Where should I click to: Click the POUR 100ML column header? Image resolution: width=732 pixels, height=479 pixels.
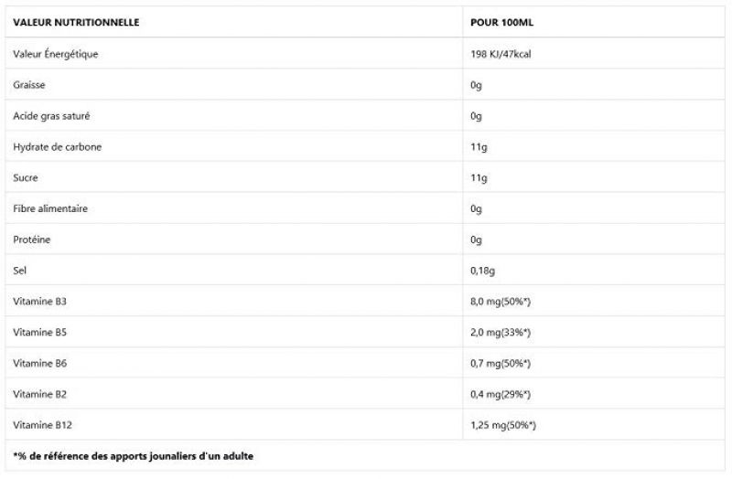coord(495,22)
